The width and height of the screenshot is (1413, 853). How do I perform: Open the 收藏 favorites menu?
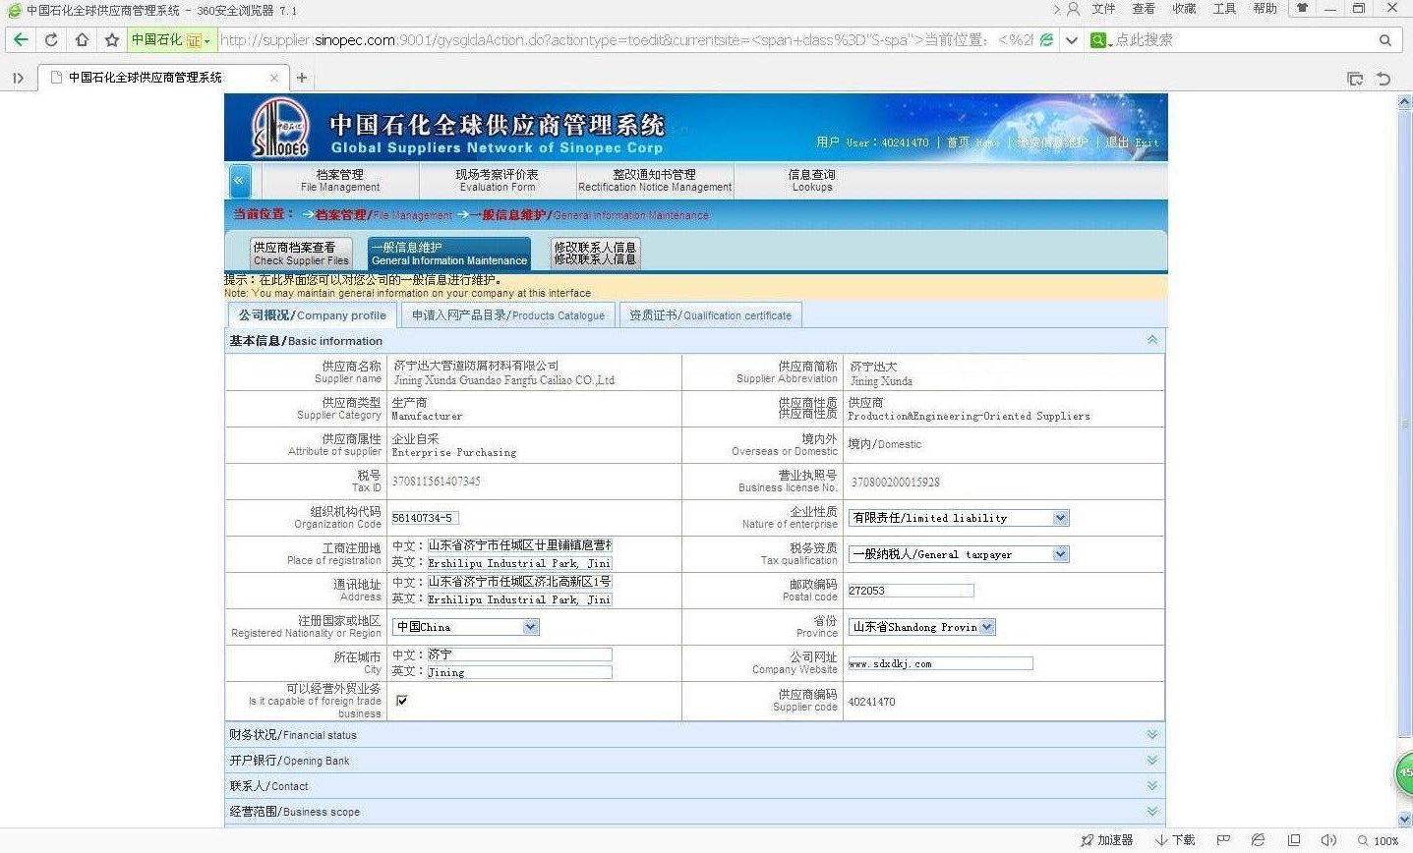pos(1184,9)
